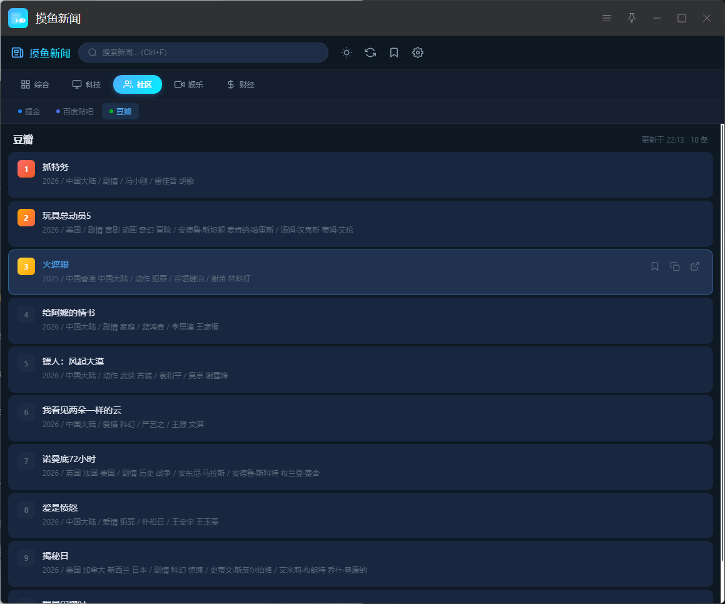The width and height of the screenshot is (725, 604).
Task: Click the 10 条 item count
Action: click(x=699, y=139)
